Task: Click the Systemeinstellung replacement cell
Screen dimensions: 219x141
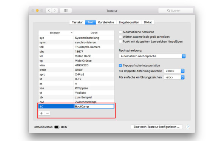Action: coord(94,38)
